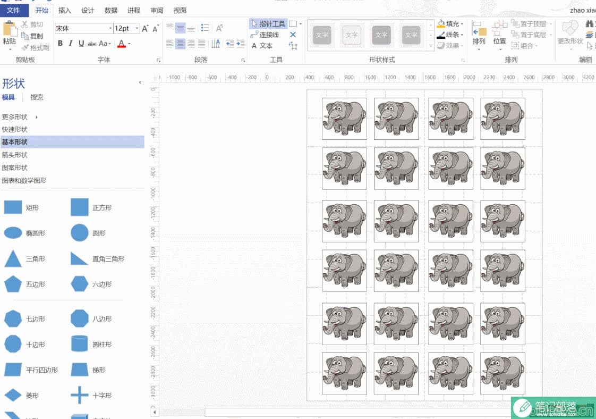
Task: Apply the second white shape style thumbnail
Action: pos(351,36)
